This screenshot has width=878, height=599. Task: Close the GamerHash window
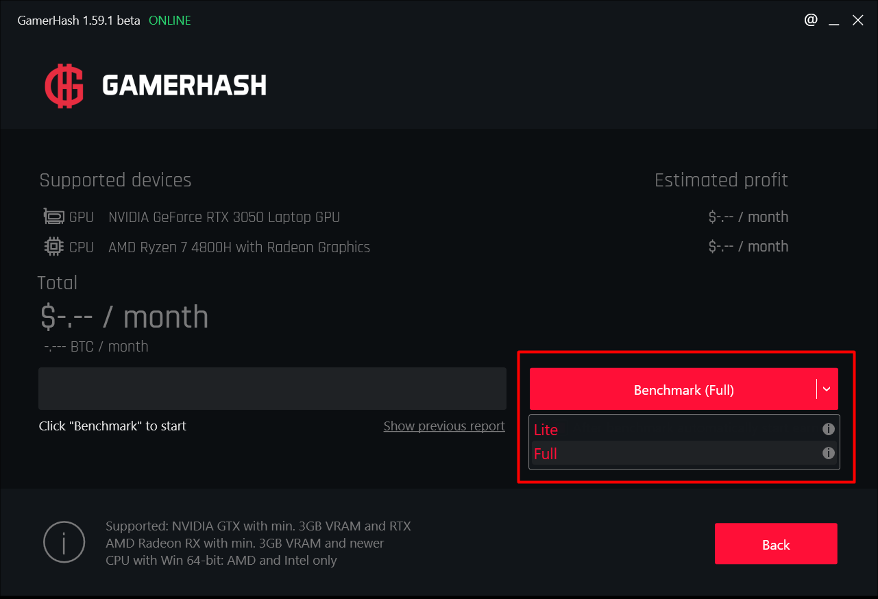858,21
